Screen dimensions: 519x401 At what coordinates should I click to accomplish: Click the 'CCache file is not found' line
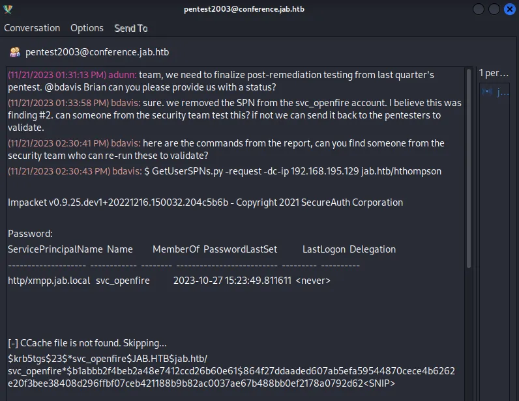[x=87, y=343]
